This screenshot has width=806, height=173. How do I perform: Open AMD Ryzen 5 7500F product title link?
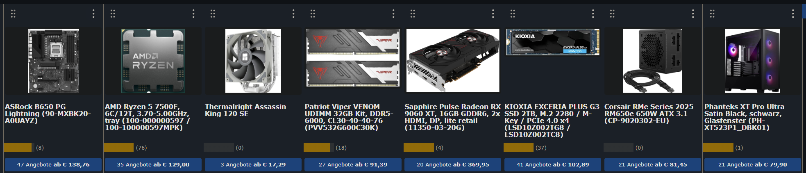coord(148,117)
